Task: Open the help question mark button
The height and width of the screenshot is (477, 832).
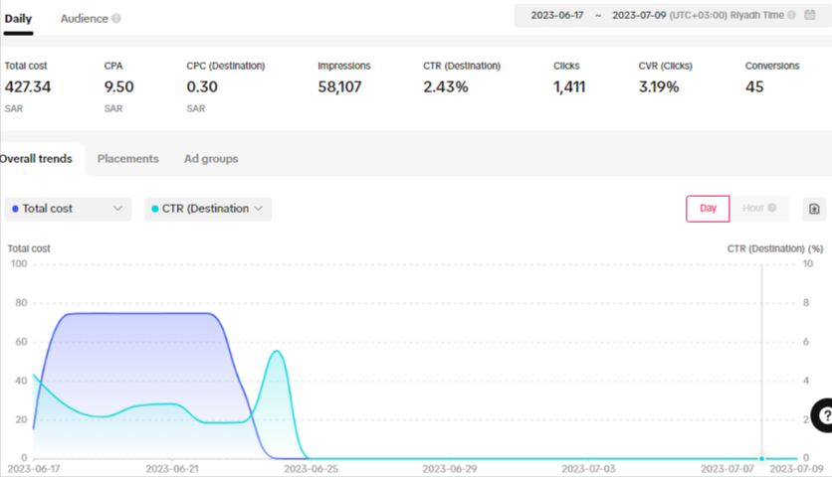Action: pyautogui.click(x=824, y=415)
